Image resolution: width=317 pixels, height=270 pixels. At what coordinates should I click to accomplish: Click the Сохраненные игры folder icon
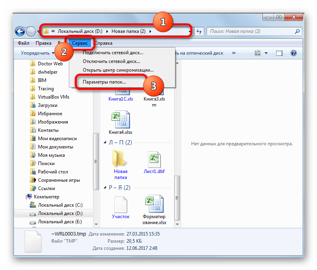tap(32, 180)
